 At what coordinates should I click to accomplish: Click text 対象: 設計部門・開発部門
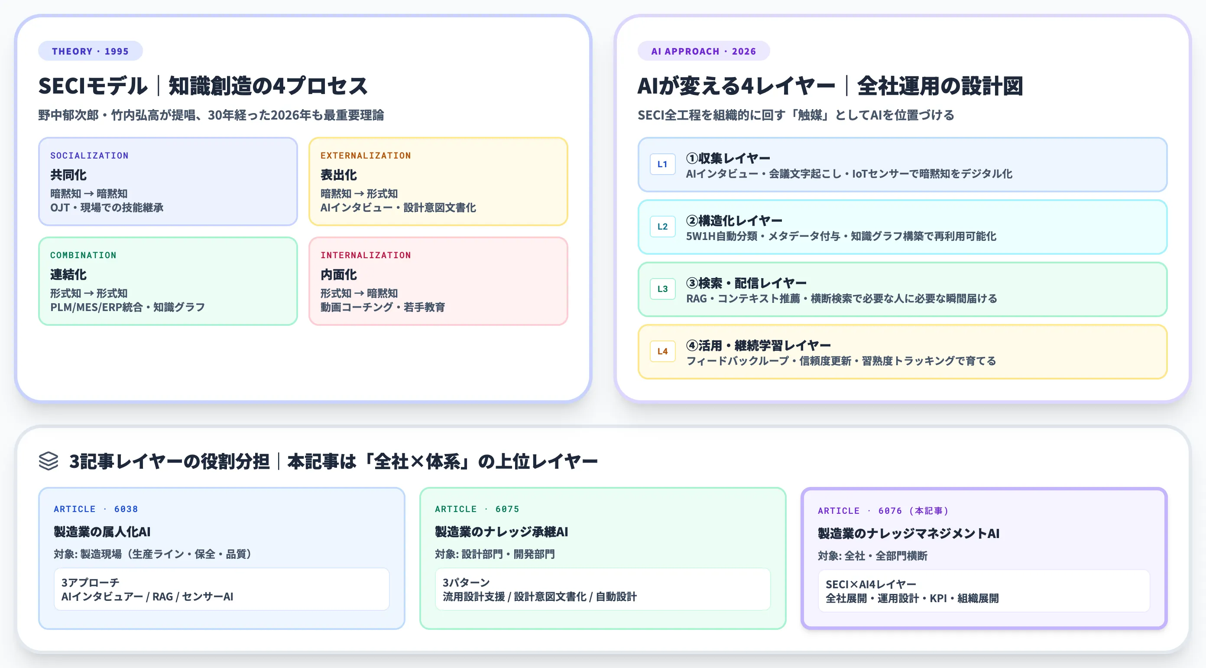495,554
